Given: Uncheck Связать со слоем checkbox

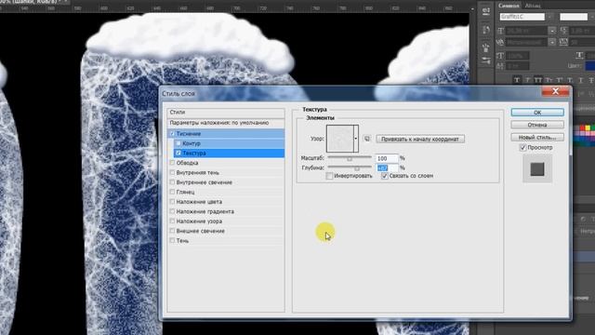Looking at the screenshot, I should pos(384,176).
